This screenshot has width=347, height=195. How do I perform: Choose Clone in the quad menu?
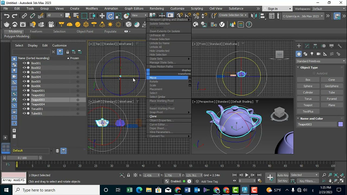point(153,116)
